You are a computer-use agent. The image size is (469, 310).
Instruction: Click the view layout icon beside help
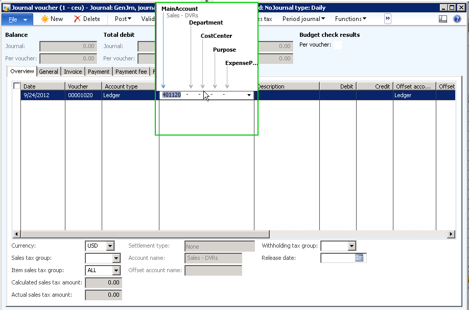(443, 19)
